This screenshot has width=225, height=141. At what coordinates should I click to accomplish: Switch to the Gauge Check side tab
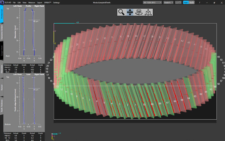(2, 50)
